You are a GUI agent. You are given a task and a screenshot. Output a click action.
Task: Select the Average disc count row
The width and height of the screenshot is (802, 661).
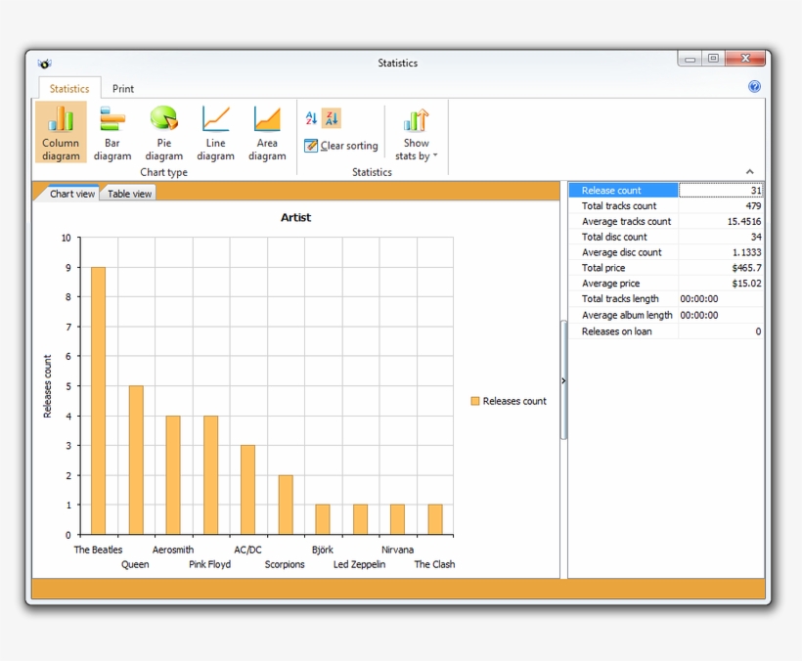pos(666,252)
